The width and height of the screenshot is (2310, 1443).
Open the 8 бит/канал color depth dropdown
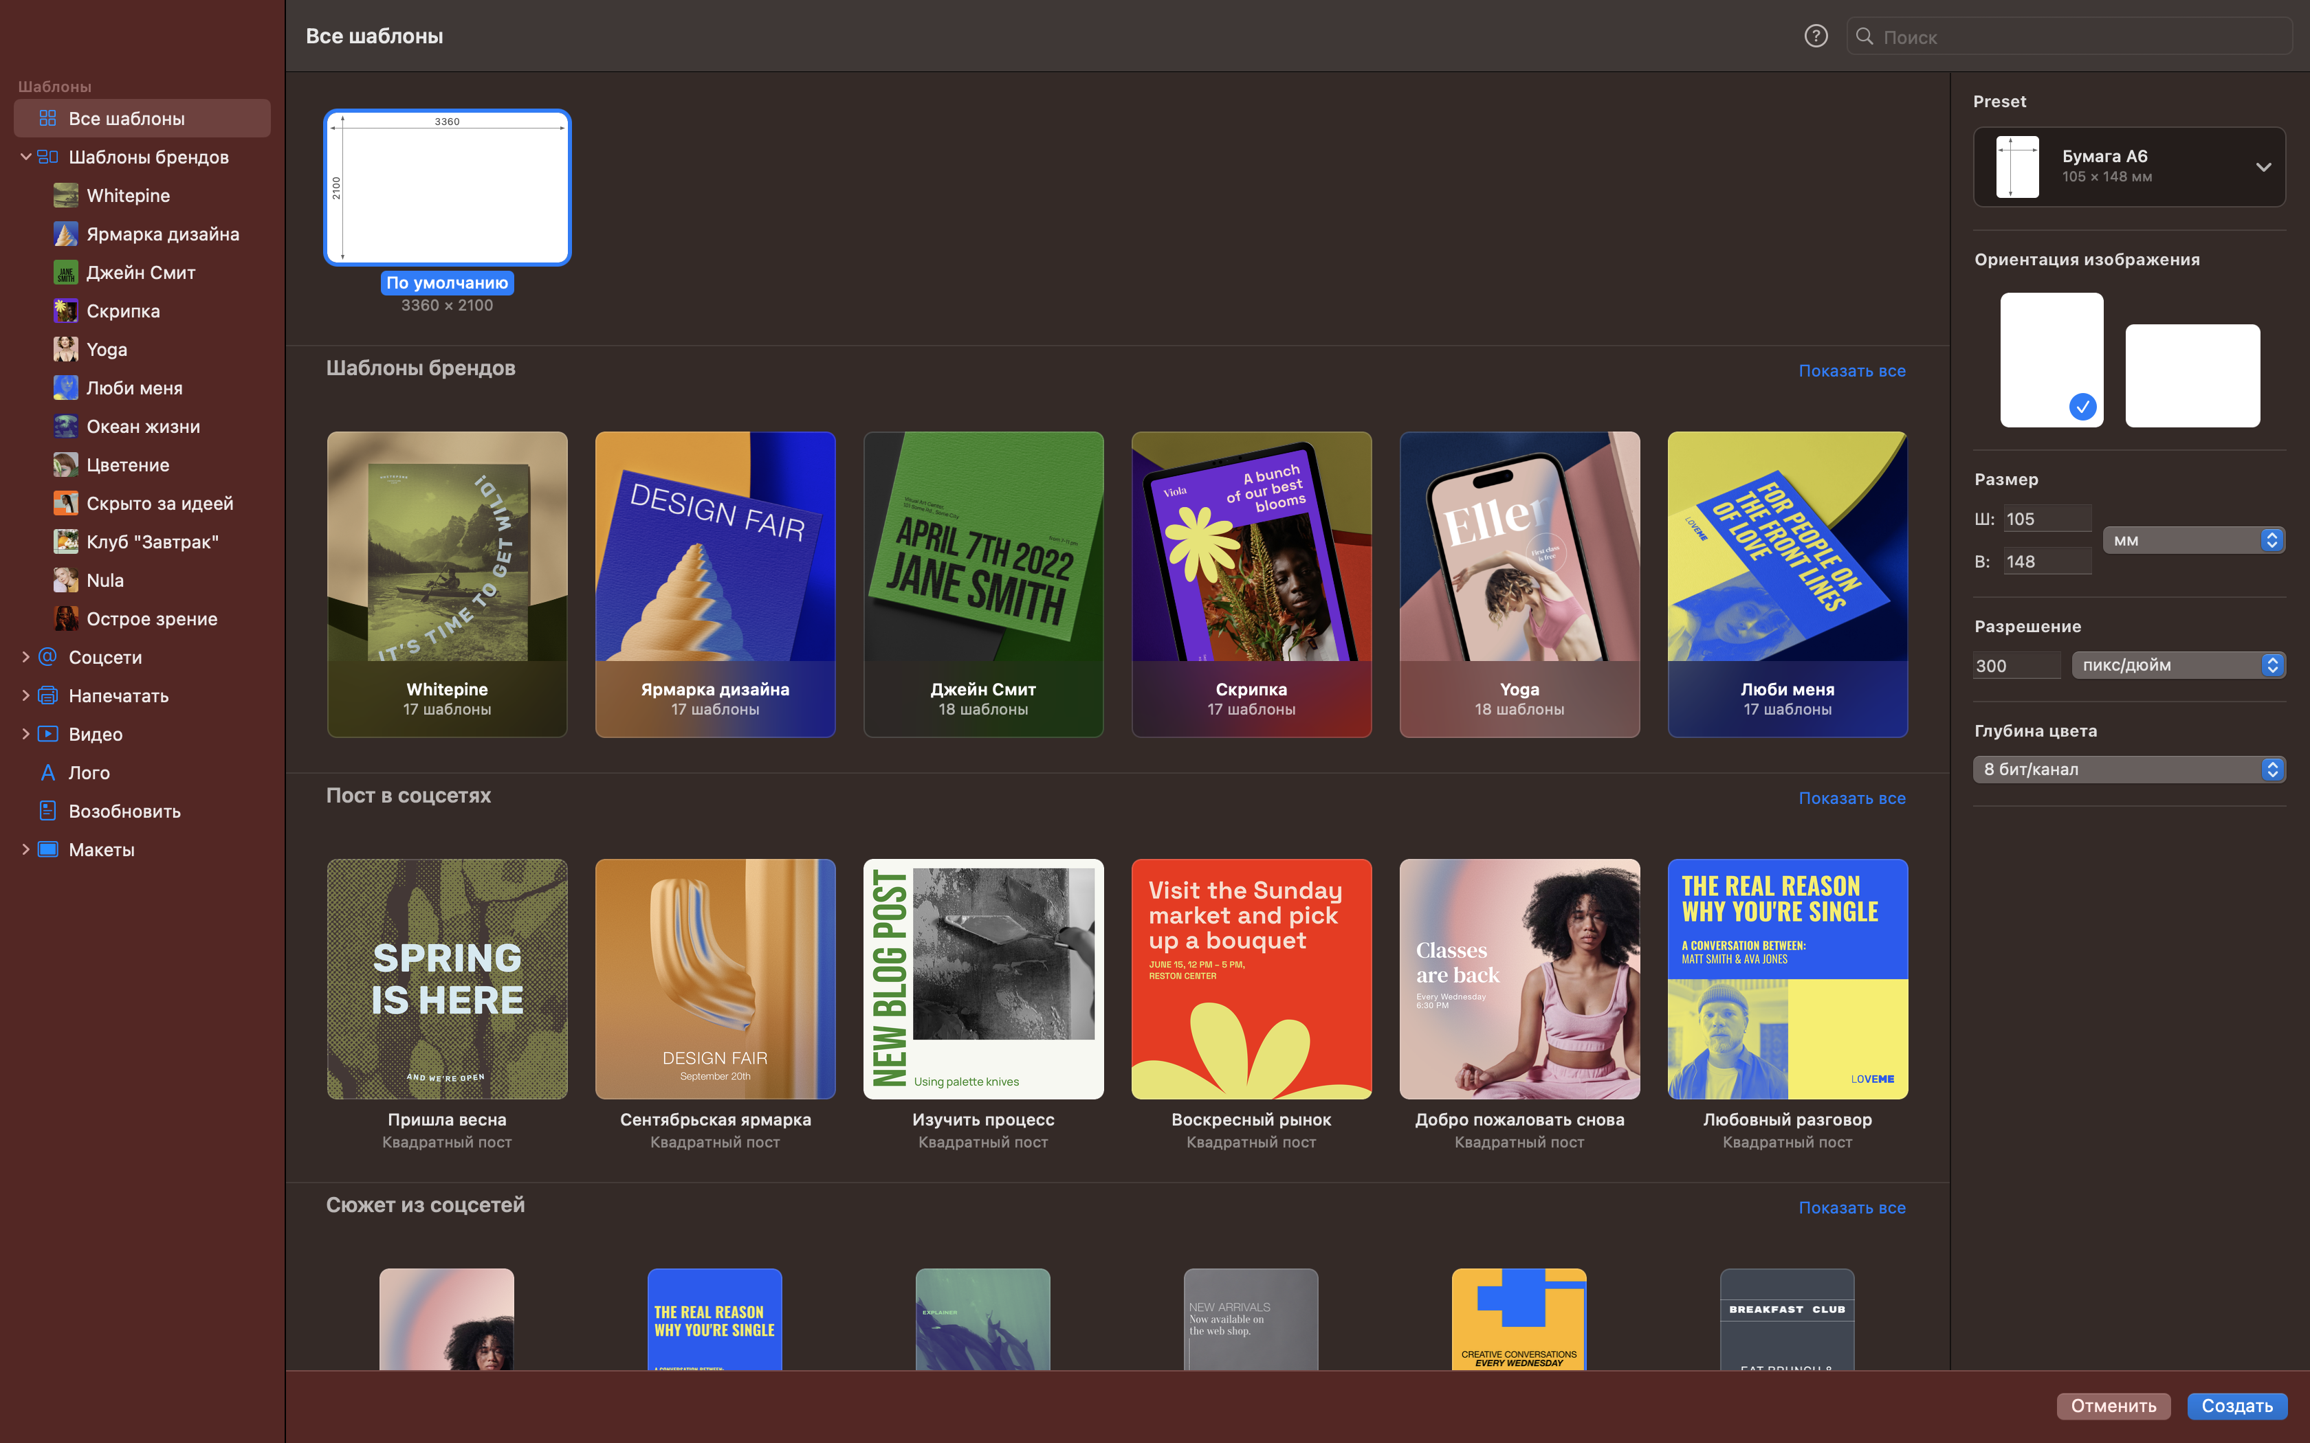[x=2128, y=769]
